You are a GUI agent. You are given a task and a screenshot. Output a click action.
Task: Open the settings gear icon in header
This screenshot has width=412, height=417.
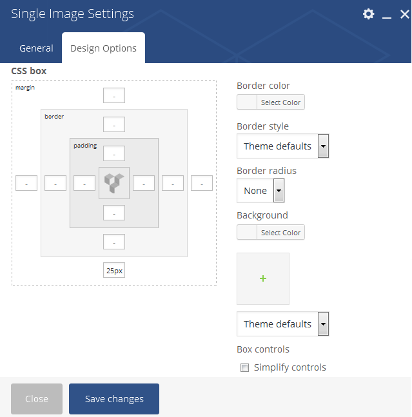pyautogui.click(x=368, y=14)
